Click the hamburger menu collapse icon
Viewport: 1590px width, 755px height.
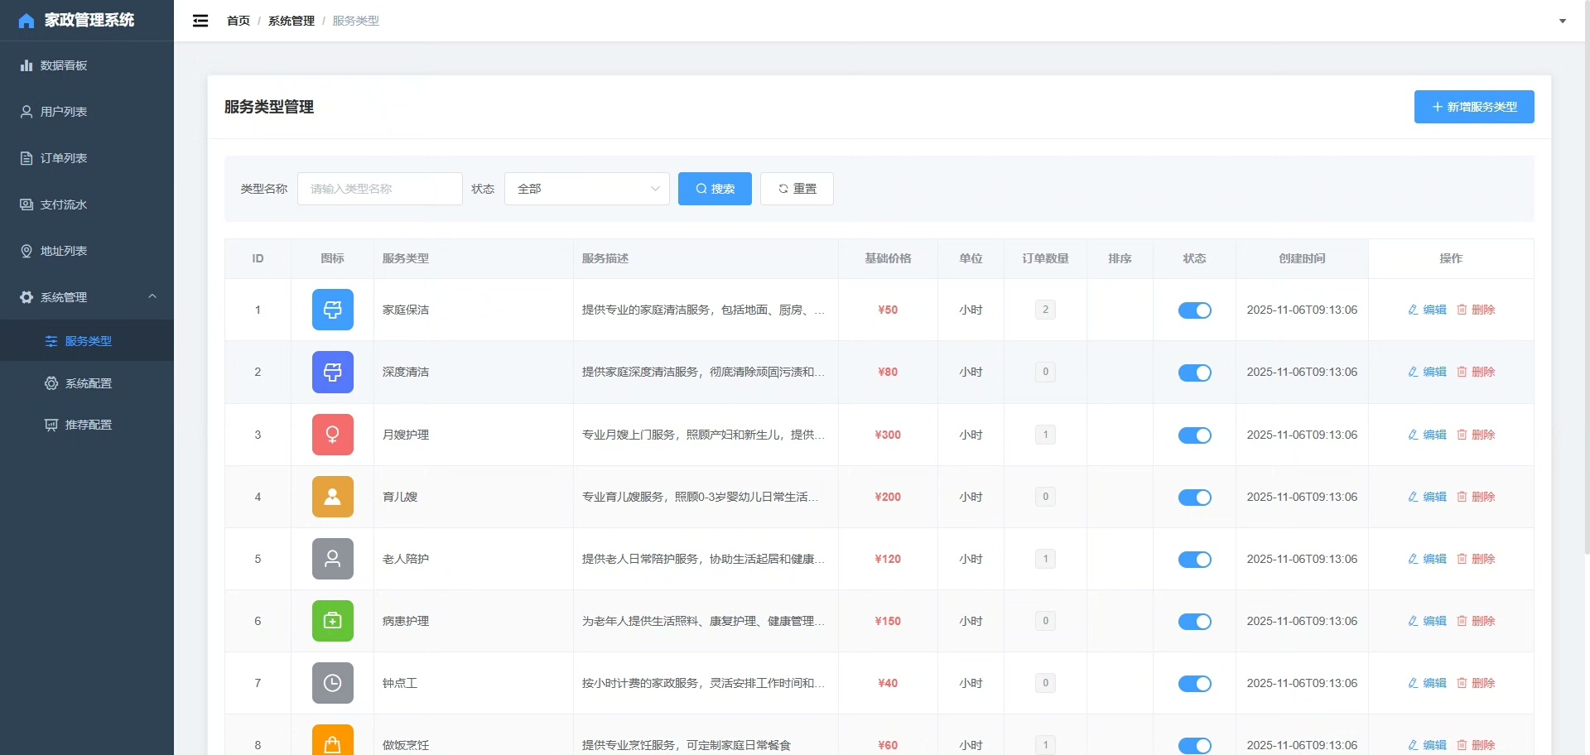(x=200, y=21)
